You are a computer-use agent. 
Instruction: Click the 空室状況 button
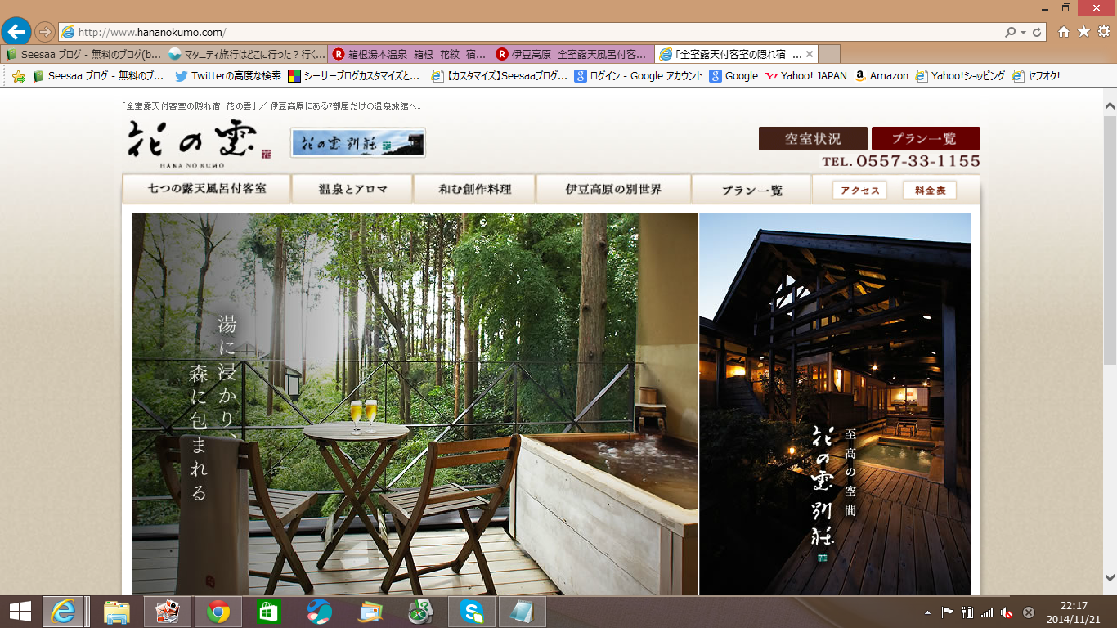[x=813, y=139]
